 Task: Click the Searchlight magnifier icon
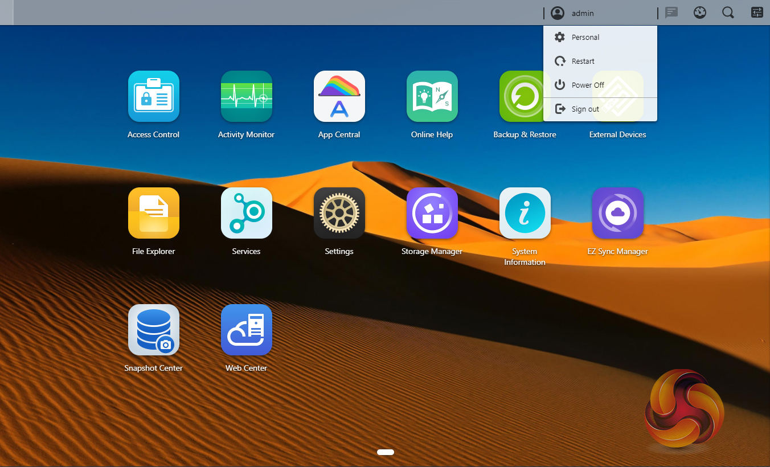click(x=728, y=13)
